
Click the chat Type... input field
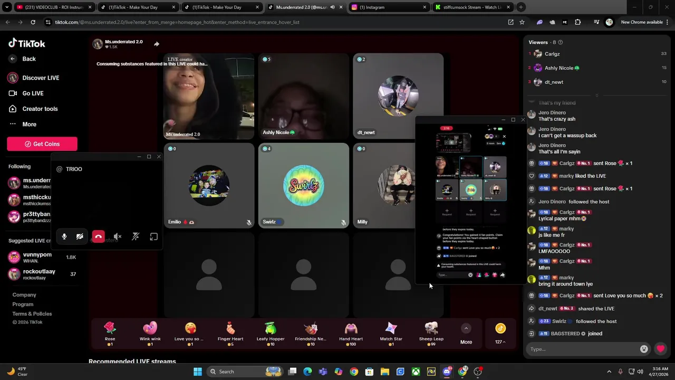(x=583, y=349)
